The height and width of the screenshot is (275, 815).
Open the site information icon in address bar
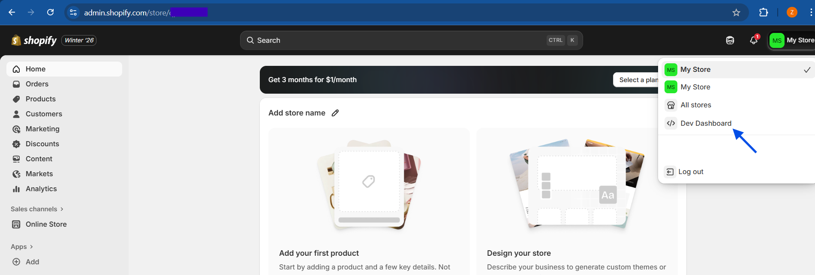tap(73, 12)
